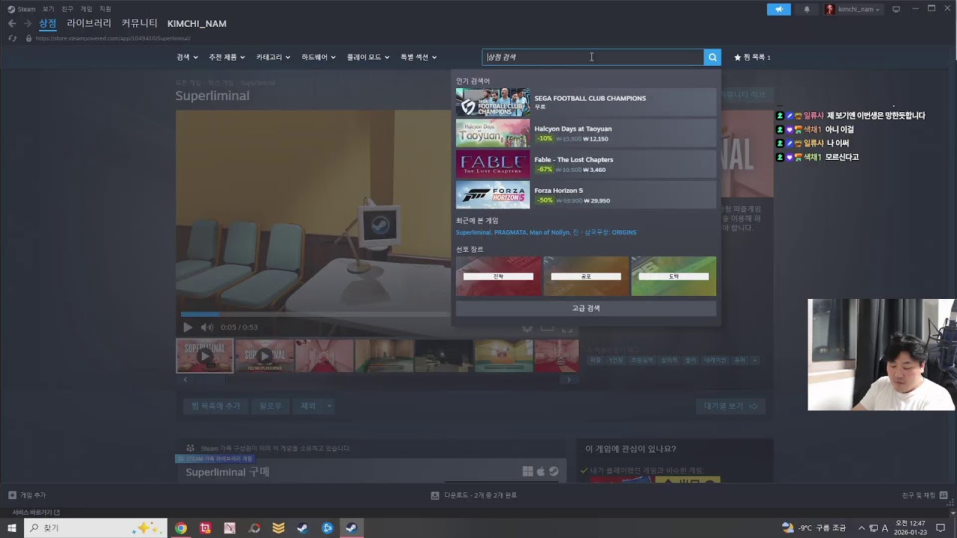
Task: Seek in the trailer progress bar
Action: (315, 314)
